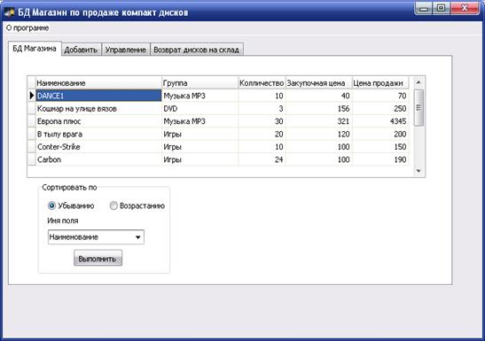Open the О программе menu
The height and width of the screenshot is (341, 485).
[27, 27]
